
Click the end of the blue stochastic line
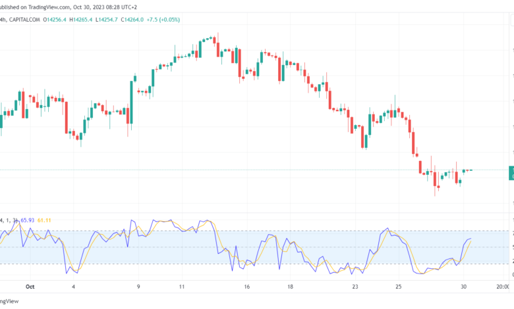coord(471,239)
